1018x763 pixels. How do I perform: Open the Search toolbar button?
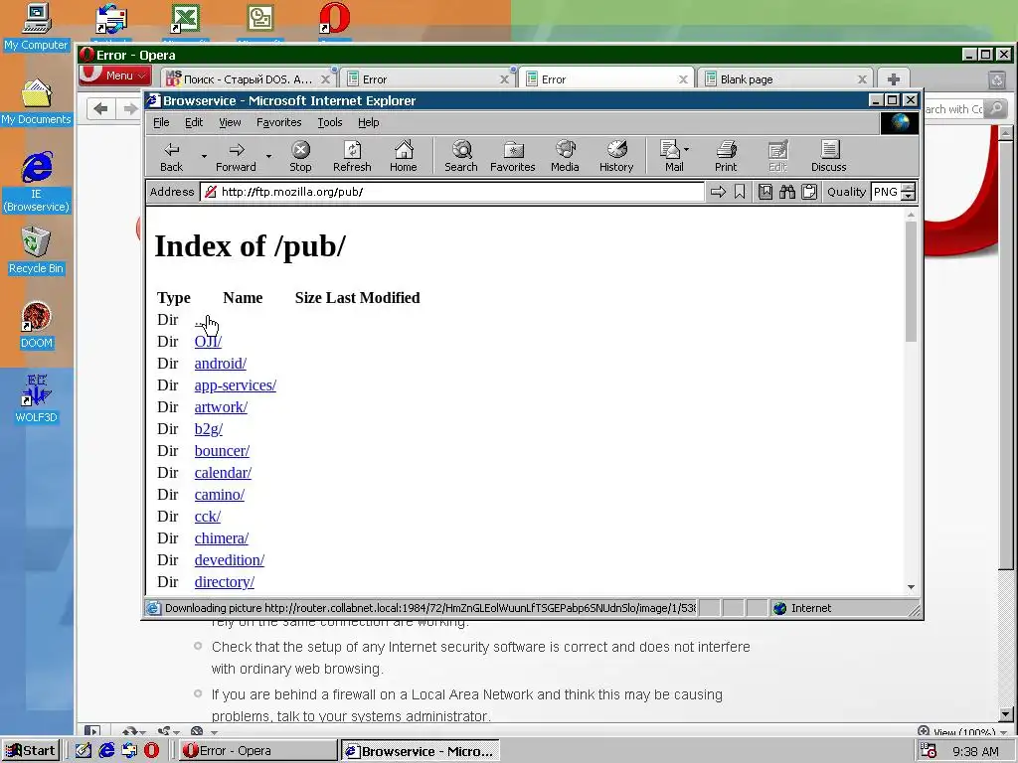click(461, 157)
